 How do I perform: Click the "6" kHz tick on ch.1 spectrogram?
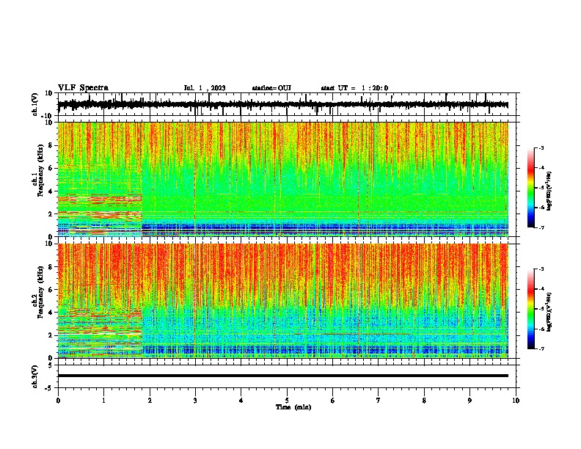pos(51,168)
